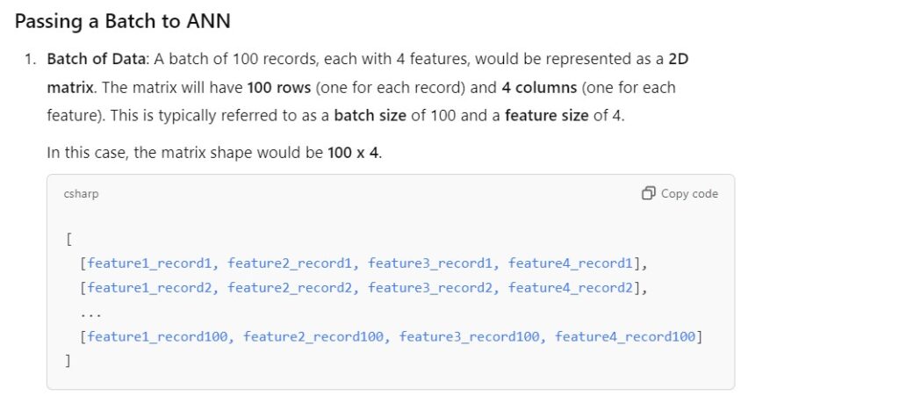The height and width of the screenshot is (396, 899).
Task: Click the bold 2D text
Action: (679, 59)
